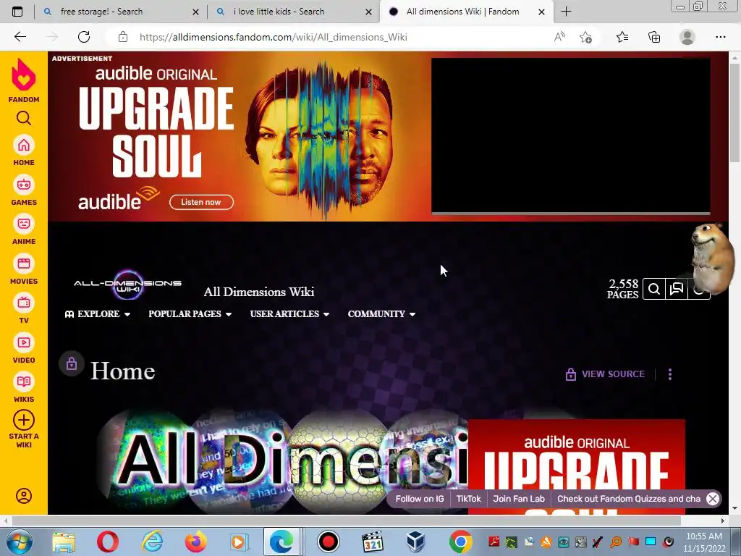Open the taskbar clock showing 10:55 AM

pyautogui.click(x=704, y=542)
